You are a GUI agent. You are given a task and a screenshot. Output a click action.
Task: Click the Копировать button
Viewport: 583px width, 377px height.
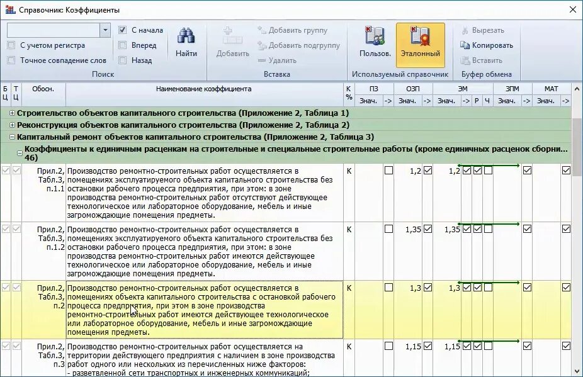(x=486, y=45)
